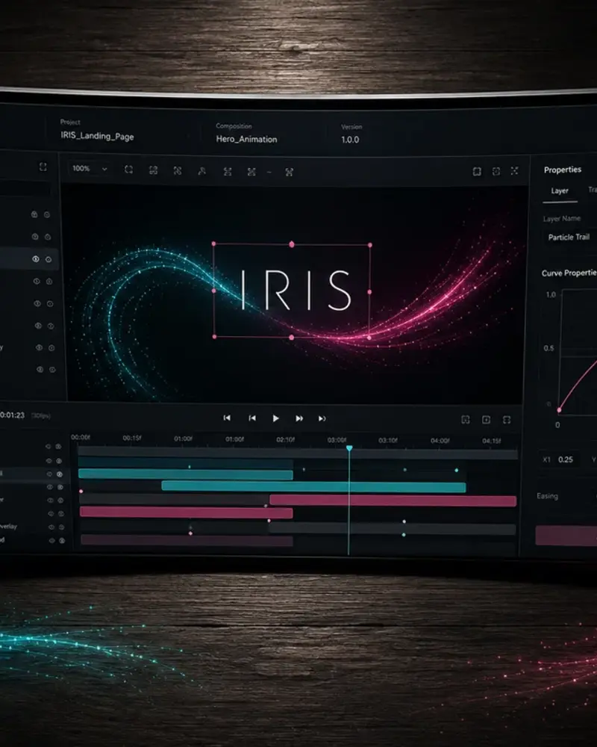The height and width of the screenshot is (747, 597).
Task: Toggle visibility eye on the 'verlay' timeline row
Action: [x=51, y=527]
